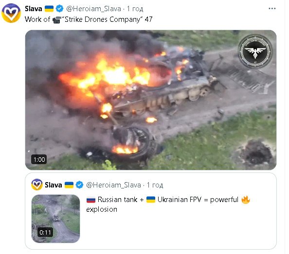Play the quoted 0:11 tank video thumbnail

point(55,219)
